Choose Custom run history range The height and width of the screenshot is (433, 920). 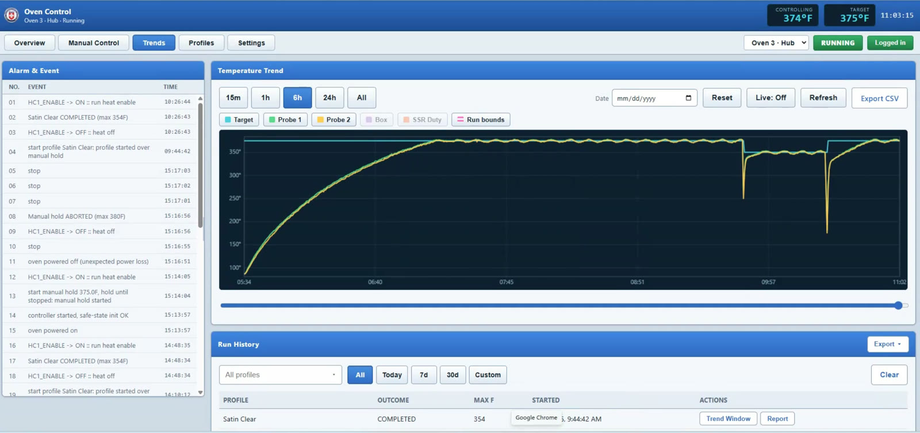point(488,375)
